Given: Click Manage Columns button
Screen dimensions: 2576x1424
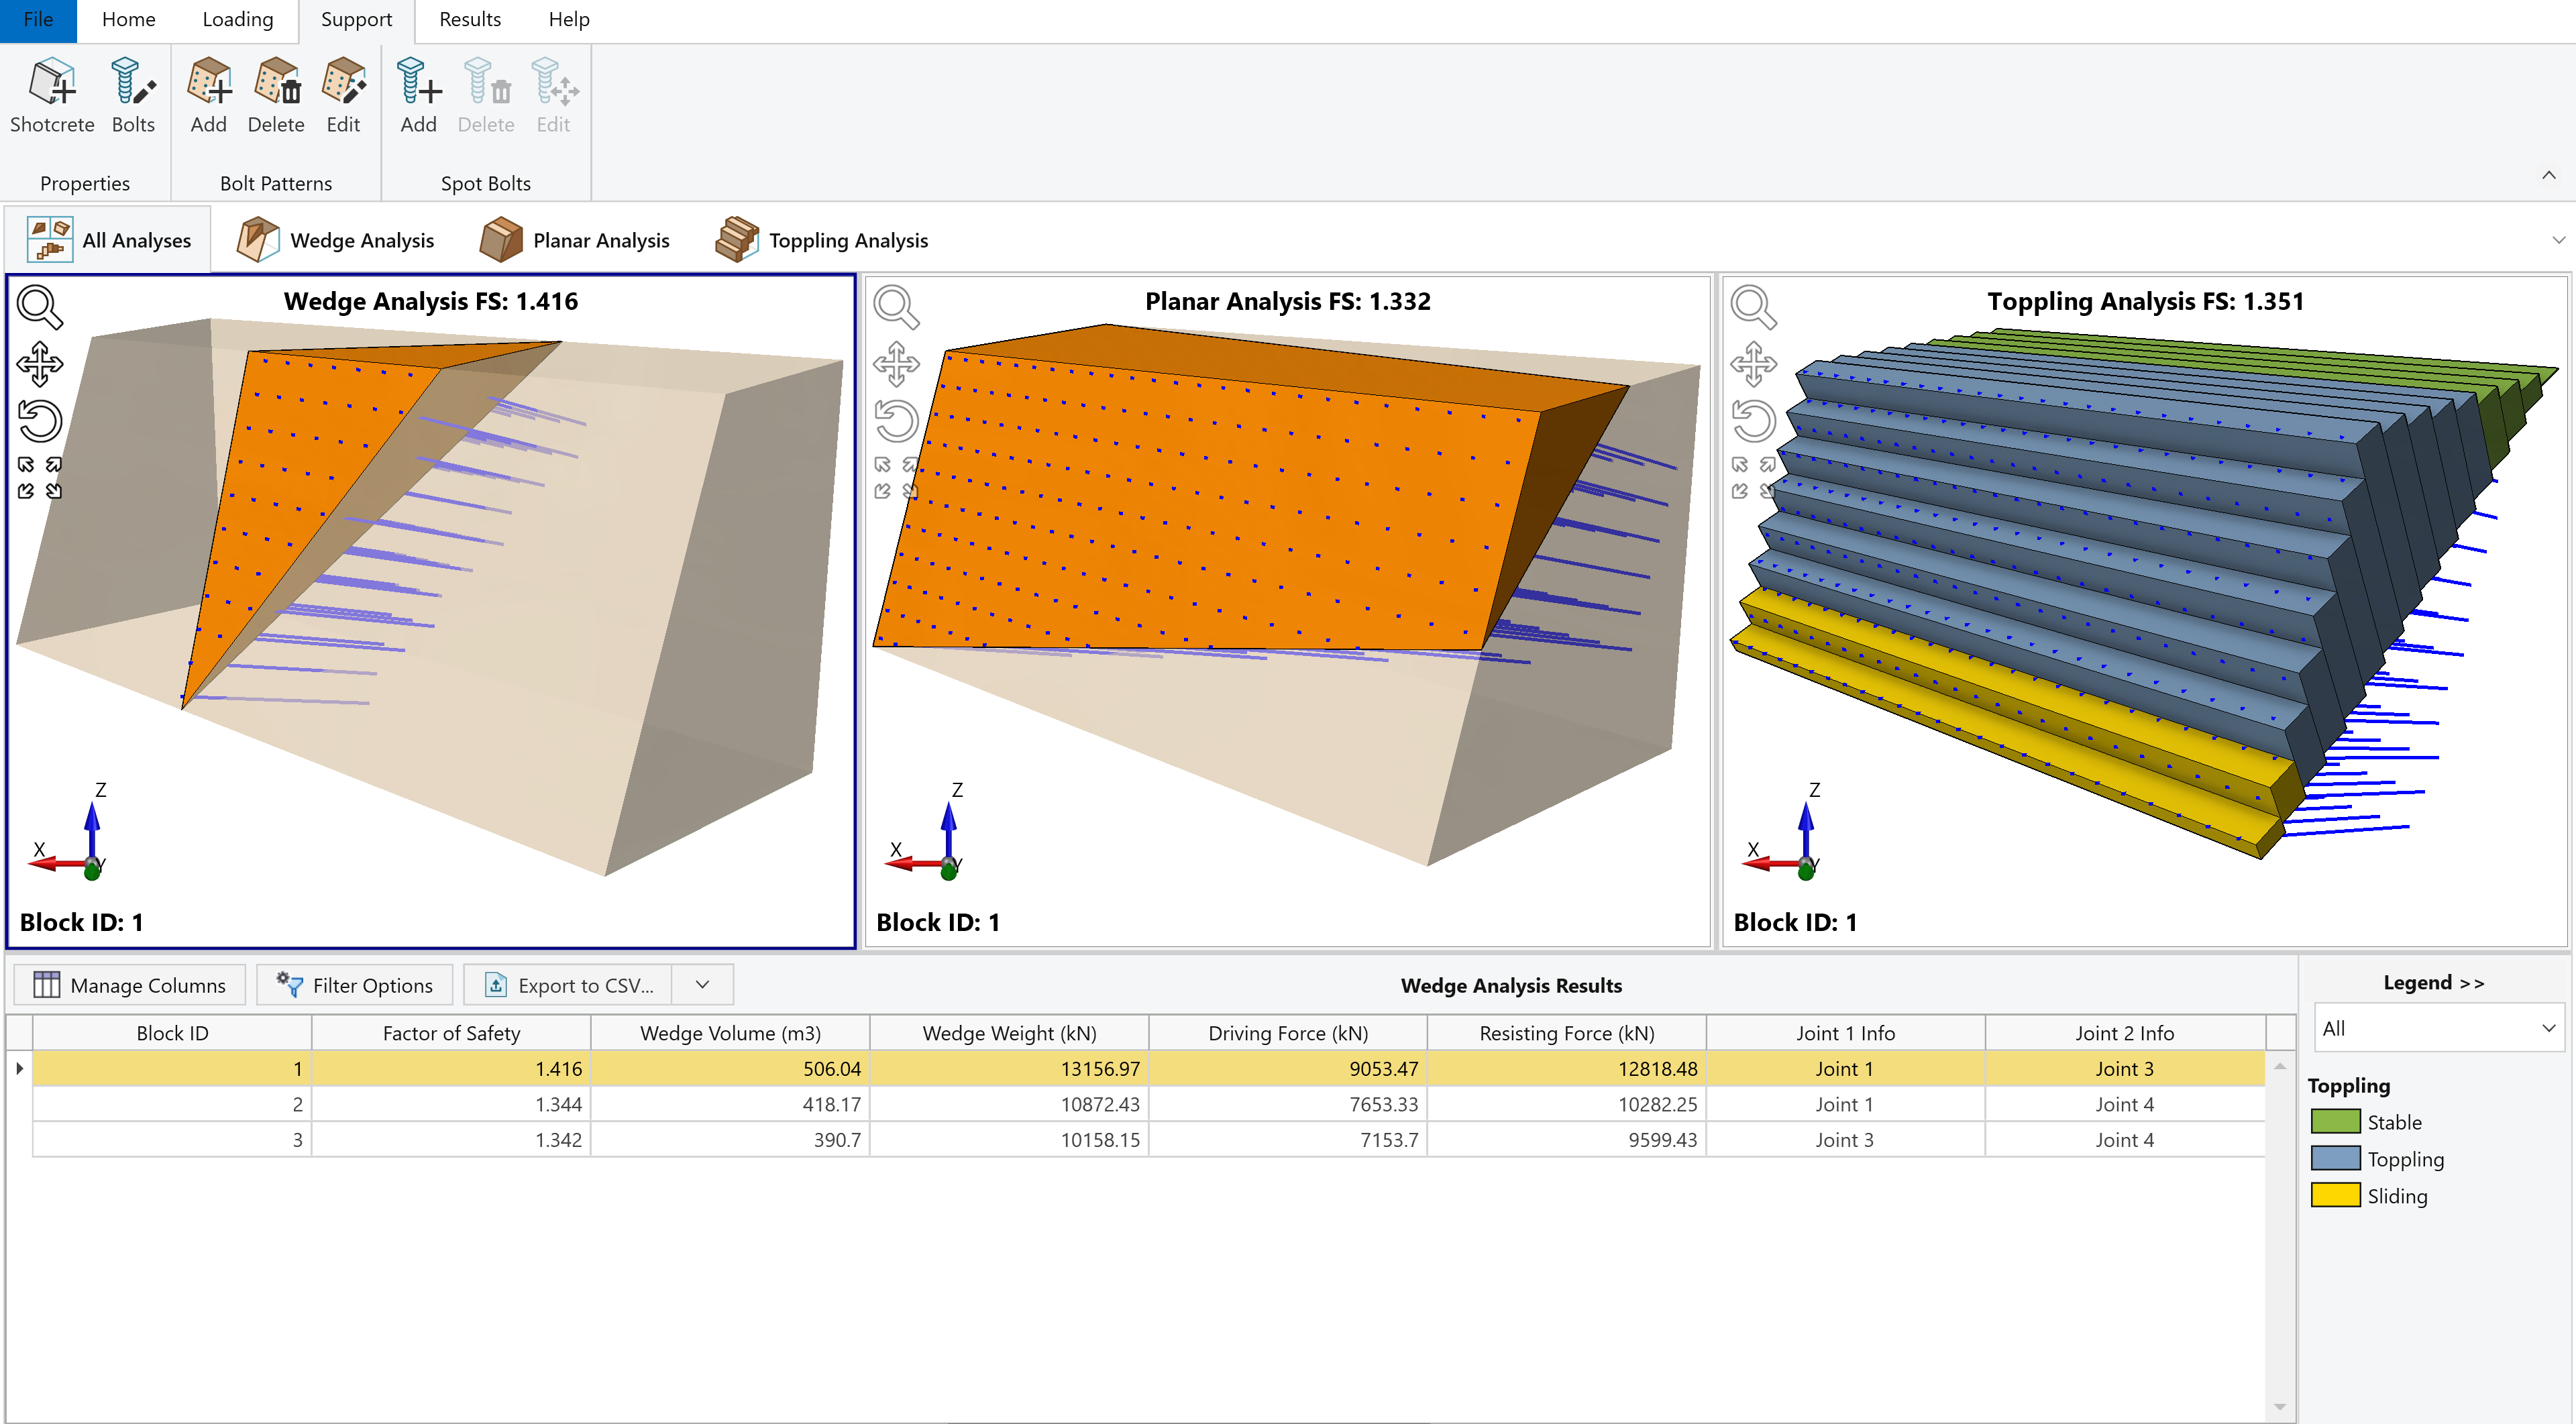Looking at the screenshot, I should click(130, 985).
